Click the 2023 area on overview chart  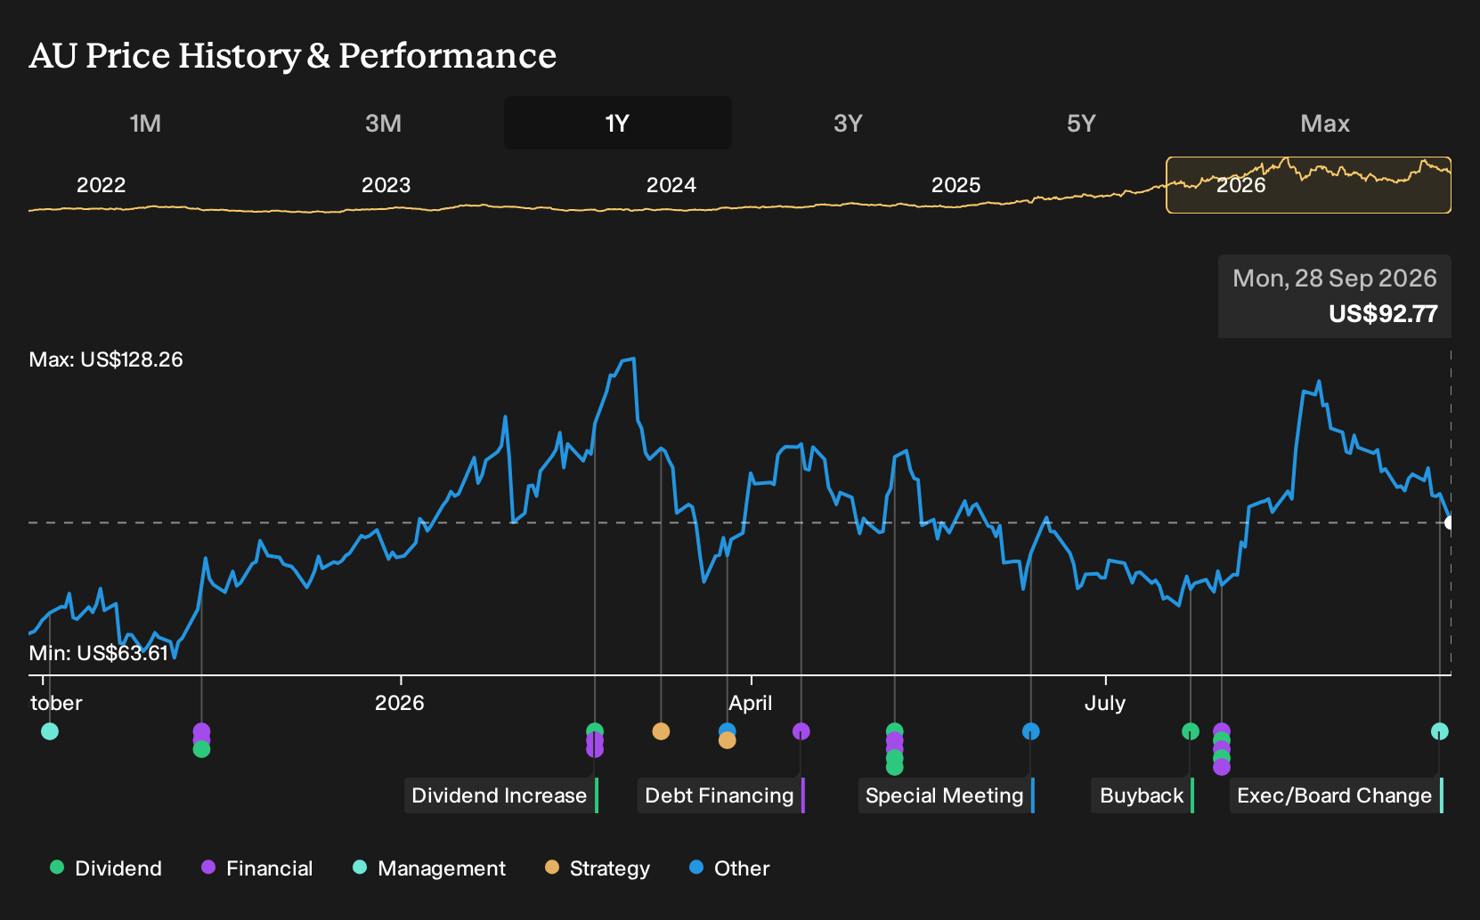[386, 185]
